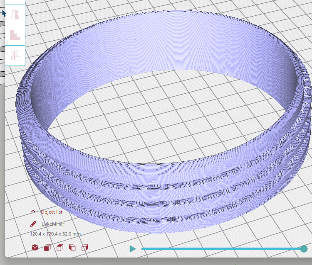Click the 120.4 x 120.4 x 32.0 mm dimensions
The width and height of the screenshot is (312, 265).
coord(55,234)
